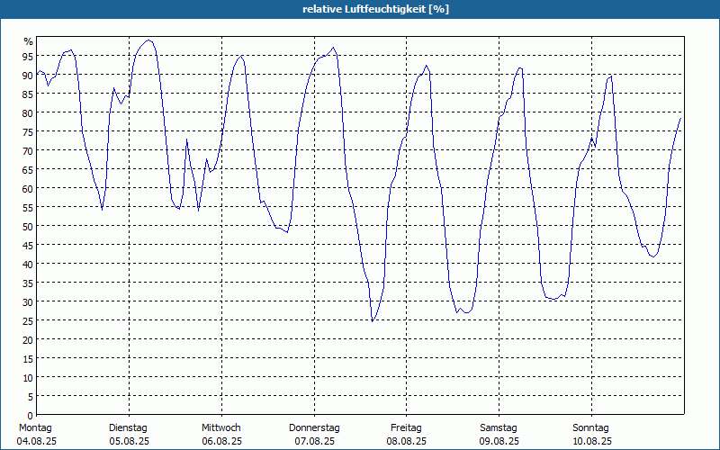Click the y-axis value '55'
This screenshot has height=450, width=720.
coord(29,208)
